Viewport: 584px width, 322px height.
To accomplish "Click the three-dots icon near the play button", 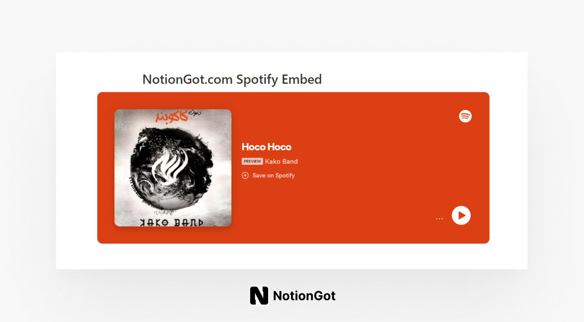I will [x=440, y=218].
